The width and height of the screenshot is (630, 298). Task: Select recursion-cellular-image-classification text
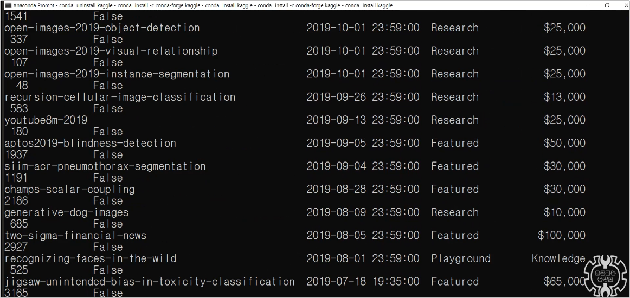120,97
